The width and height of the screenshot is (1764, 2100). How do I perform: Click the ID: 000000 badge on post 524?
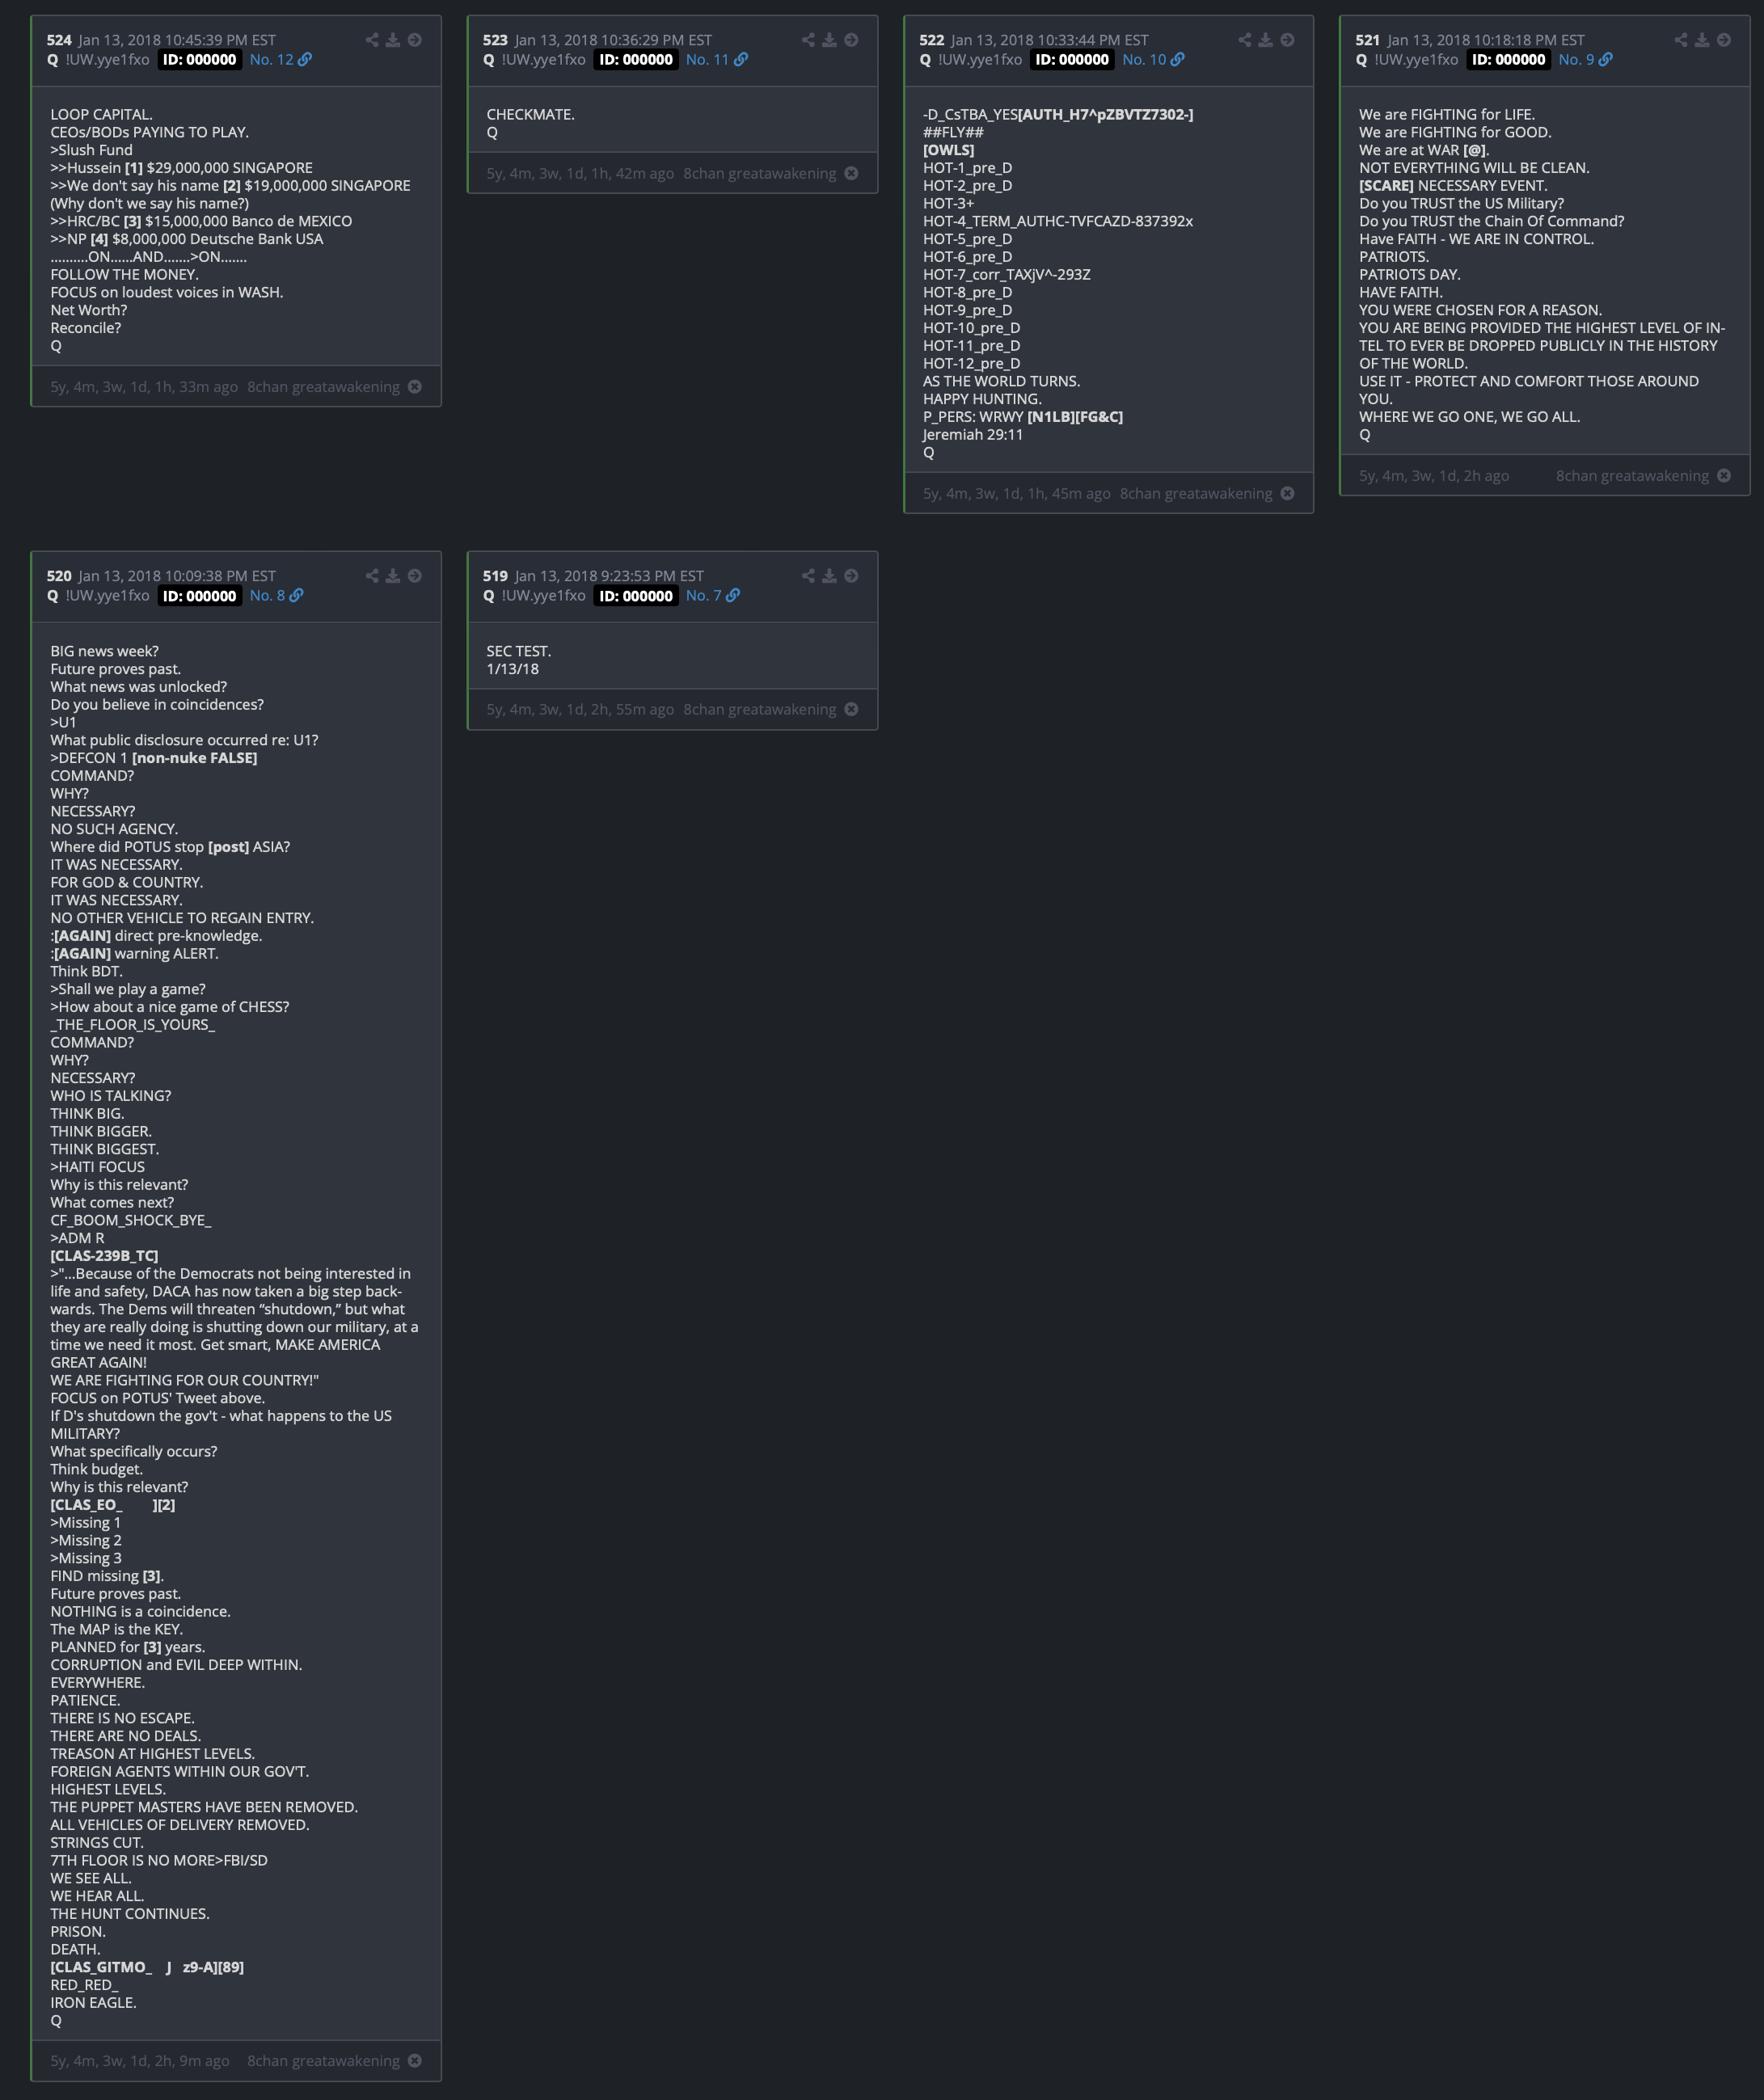click(x=200, y=59)
